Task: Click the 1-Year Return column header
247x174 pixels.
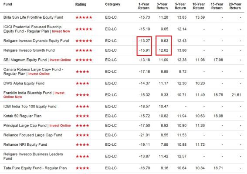Action: (144, 6)
